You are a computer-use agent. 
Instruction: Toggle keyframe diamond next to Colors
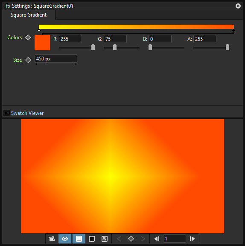28,37
